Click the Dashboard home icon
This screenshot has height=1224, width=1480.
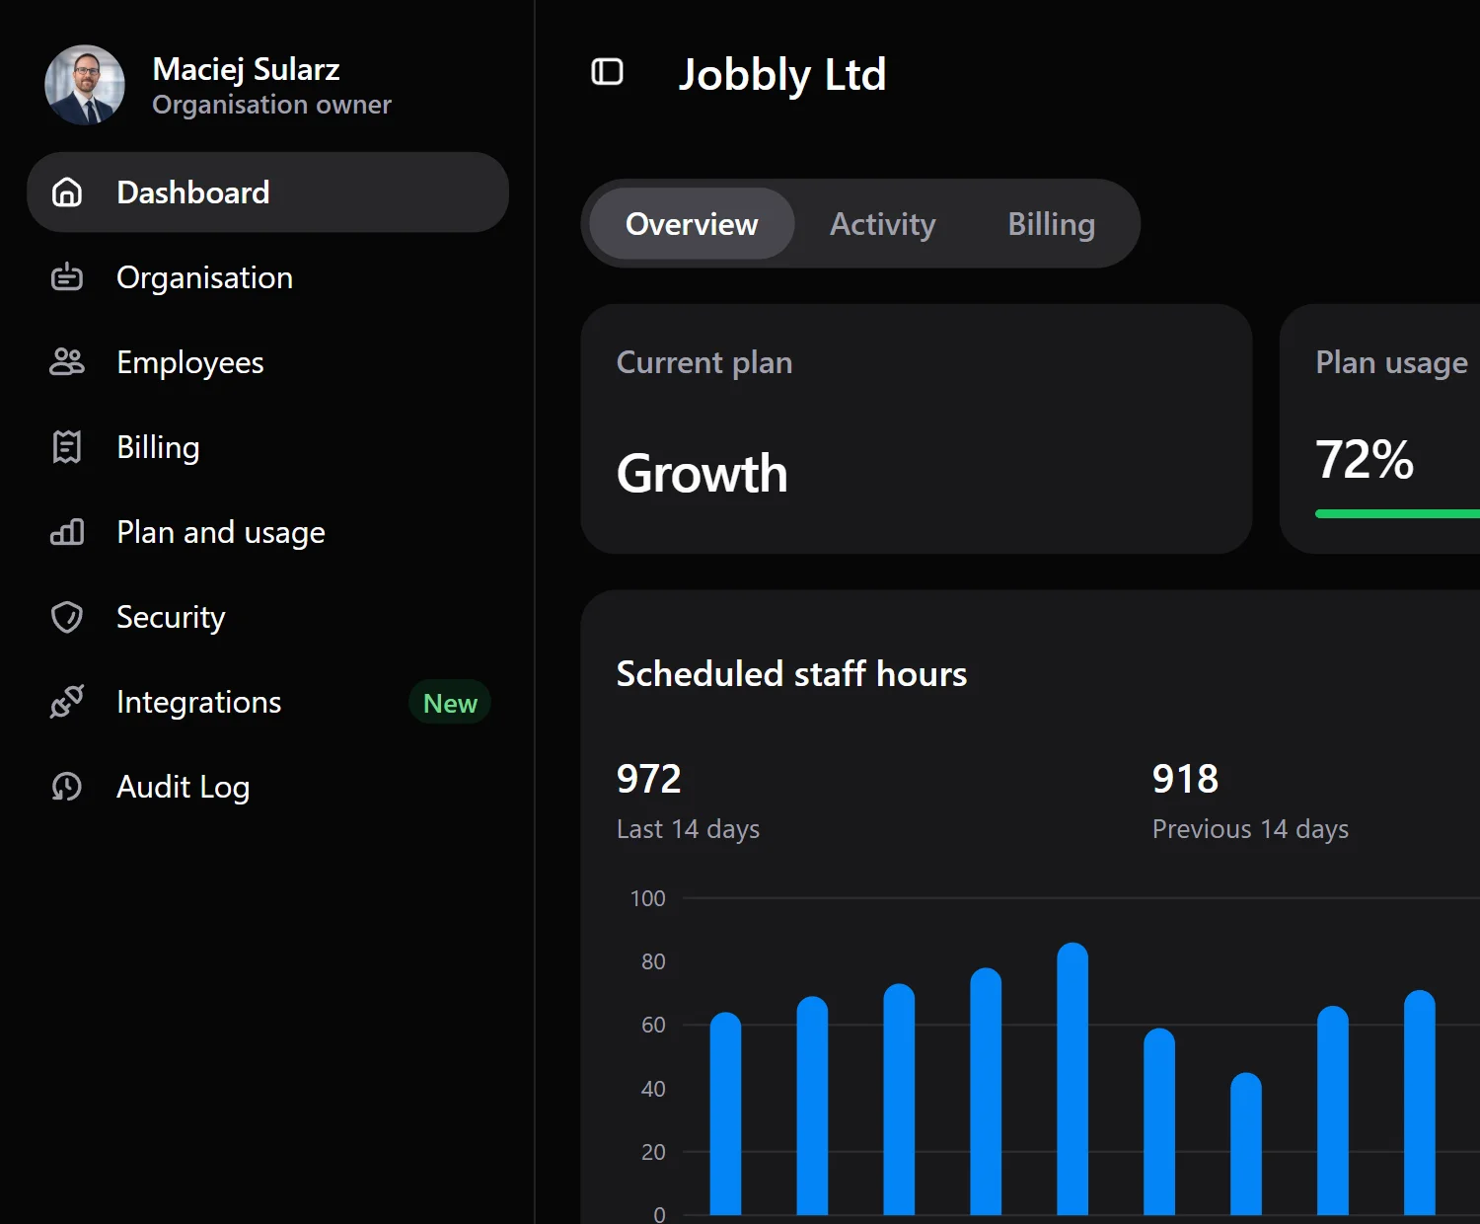point(67,192)
